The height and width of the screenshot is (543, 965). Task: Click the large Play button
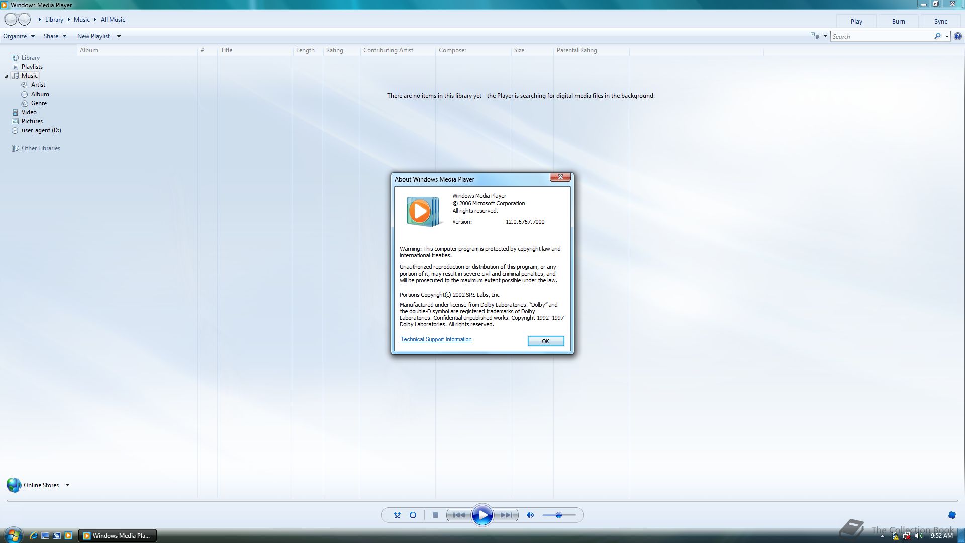click(x=482, y=515)
